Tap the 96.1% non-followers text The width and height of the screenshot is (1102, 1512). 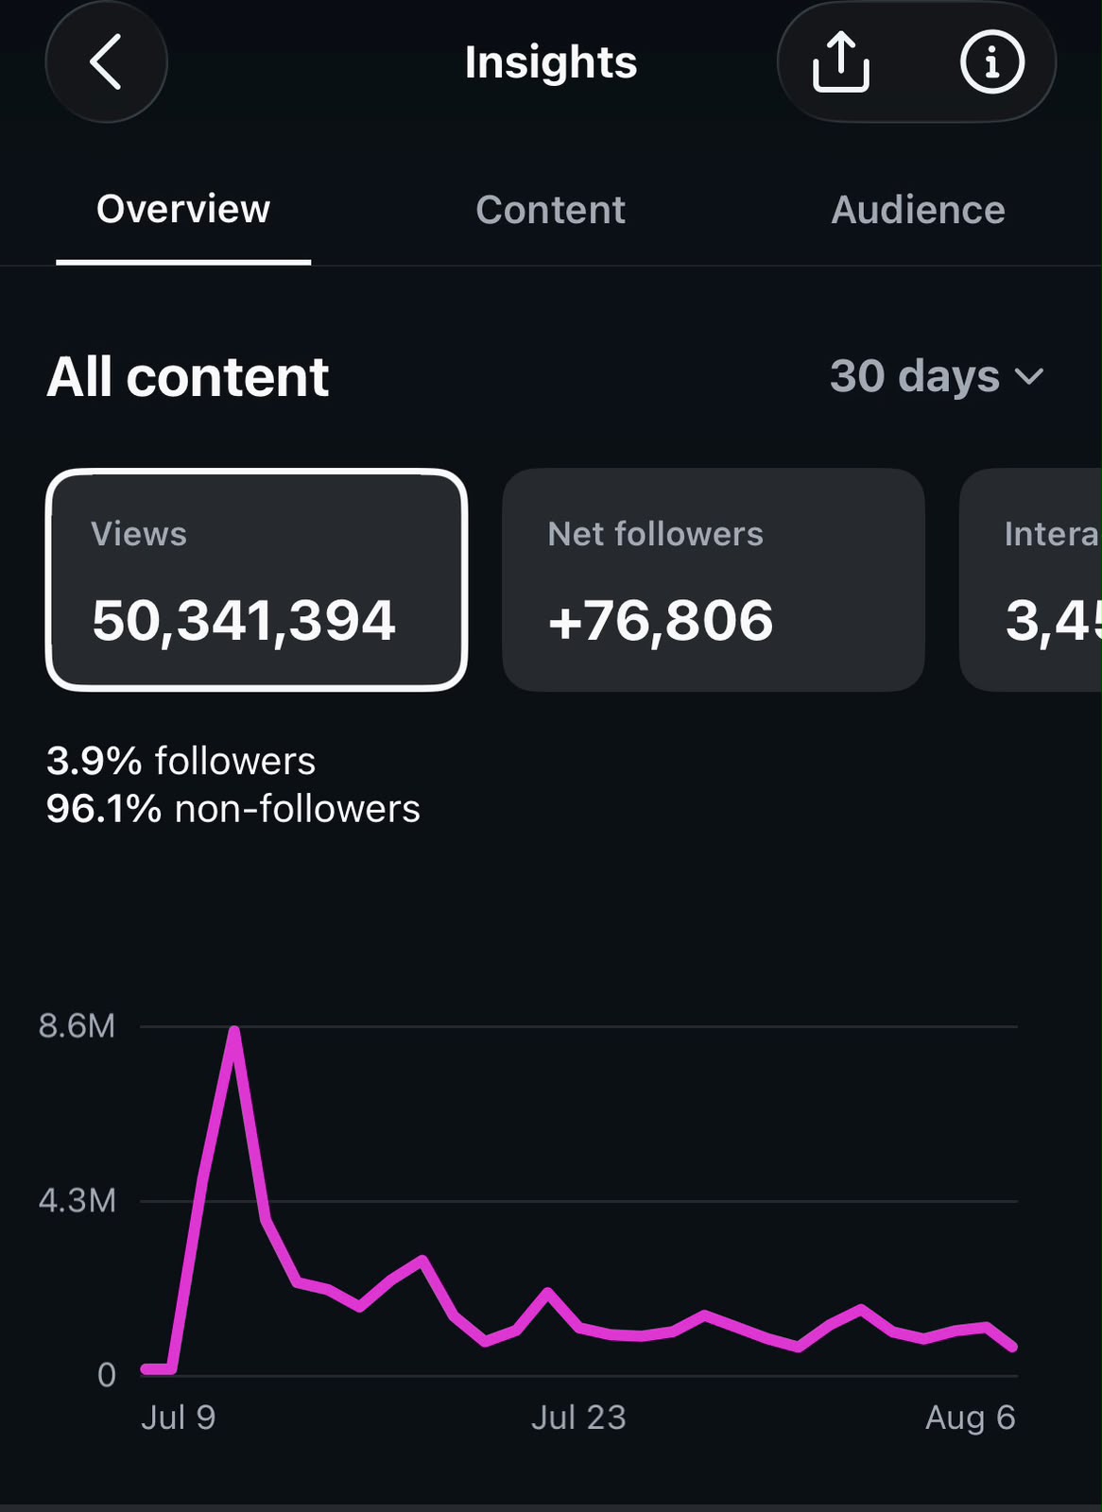pyautogui.click(x=233, y=809)
